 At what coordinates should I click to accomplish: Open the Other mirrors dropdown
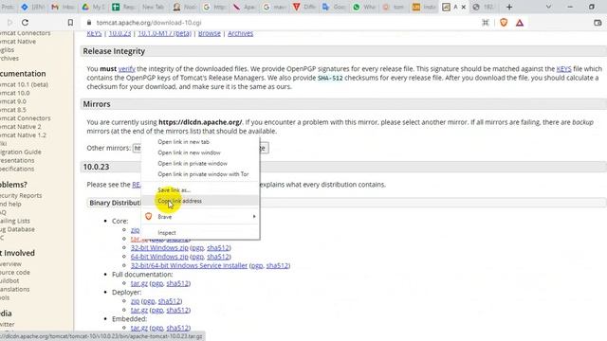[x=137, y=148]
